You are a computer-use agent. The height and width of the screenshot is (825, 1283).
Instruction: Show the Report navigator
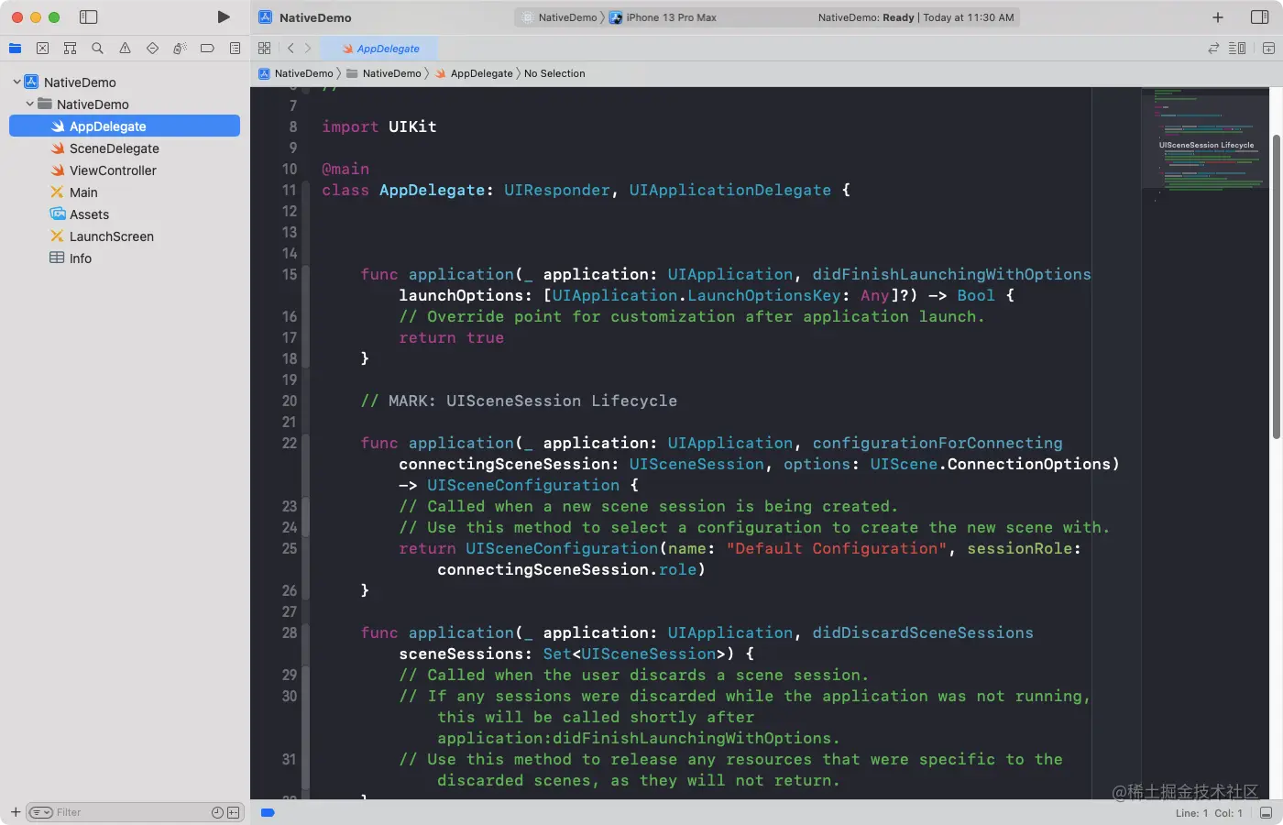(235, 48)
